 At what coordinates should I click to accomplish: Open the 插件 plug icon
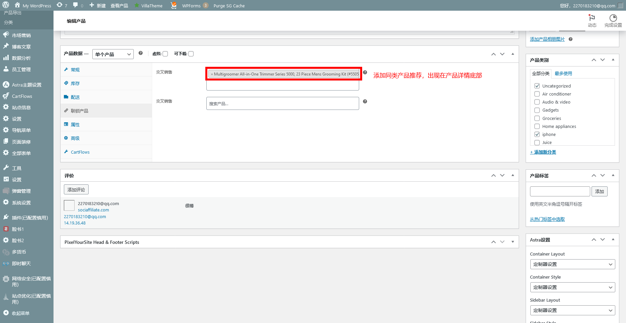pos(6,217)
